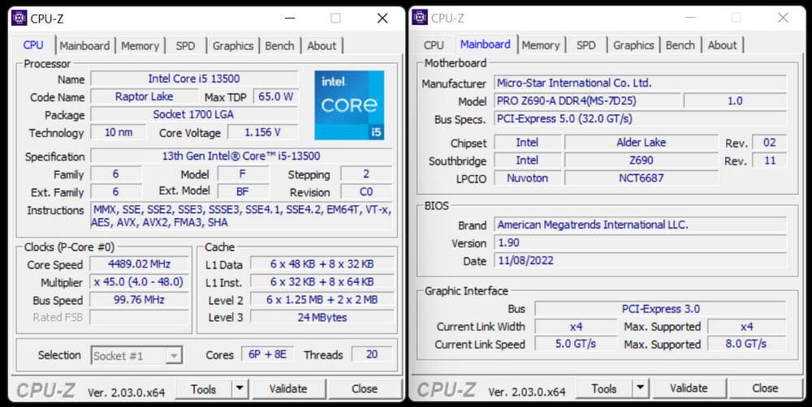The height and width of the screenshot is (407, 812).
Task: Click the Instructions list field
Action: tap(241, 216)
